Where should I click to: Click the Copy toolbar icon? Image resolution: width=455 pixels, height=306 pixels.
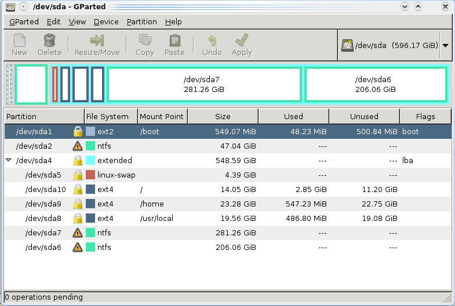(145, 40)
